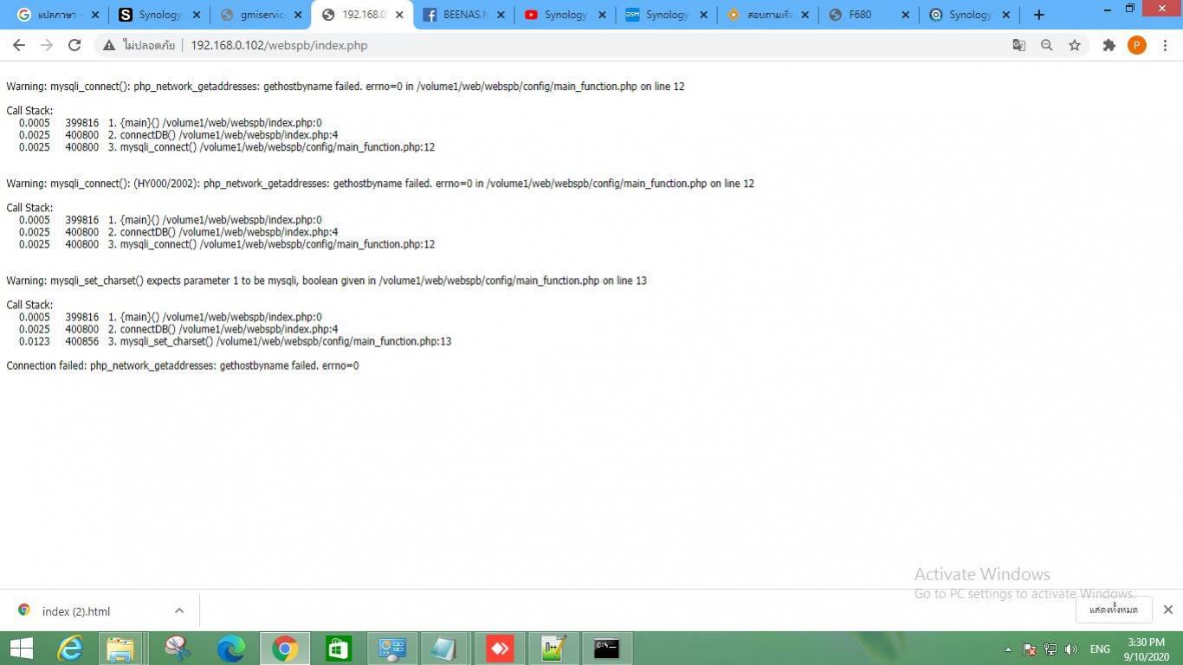Screen dimensions: 1183x665
Task: Open the Google Translate page icon
Action: click(x=1019, y=45)
